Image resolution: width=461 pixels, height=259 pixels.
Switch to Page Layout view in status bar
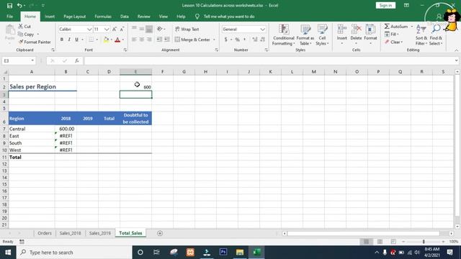[380, 242]
